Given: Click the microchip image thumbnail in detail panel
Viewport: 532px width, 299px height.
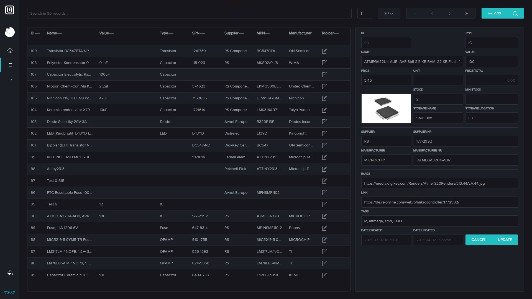Looking at the screenshot, I should pos(386,109).
